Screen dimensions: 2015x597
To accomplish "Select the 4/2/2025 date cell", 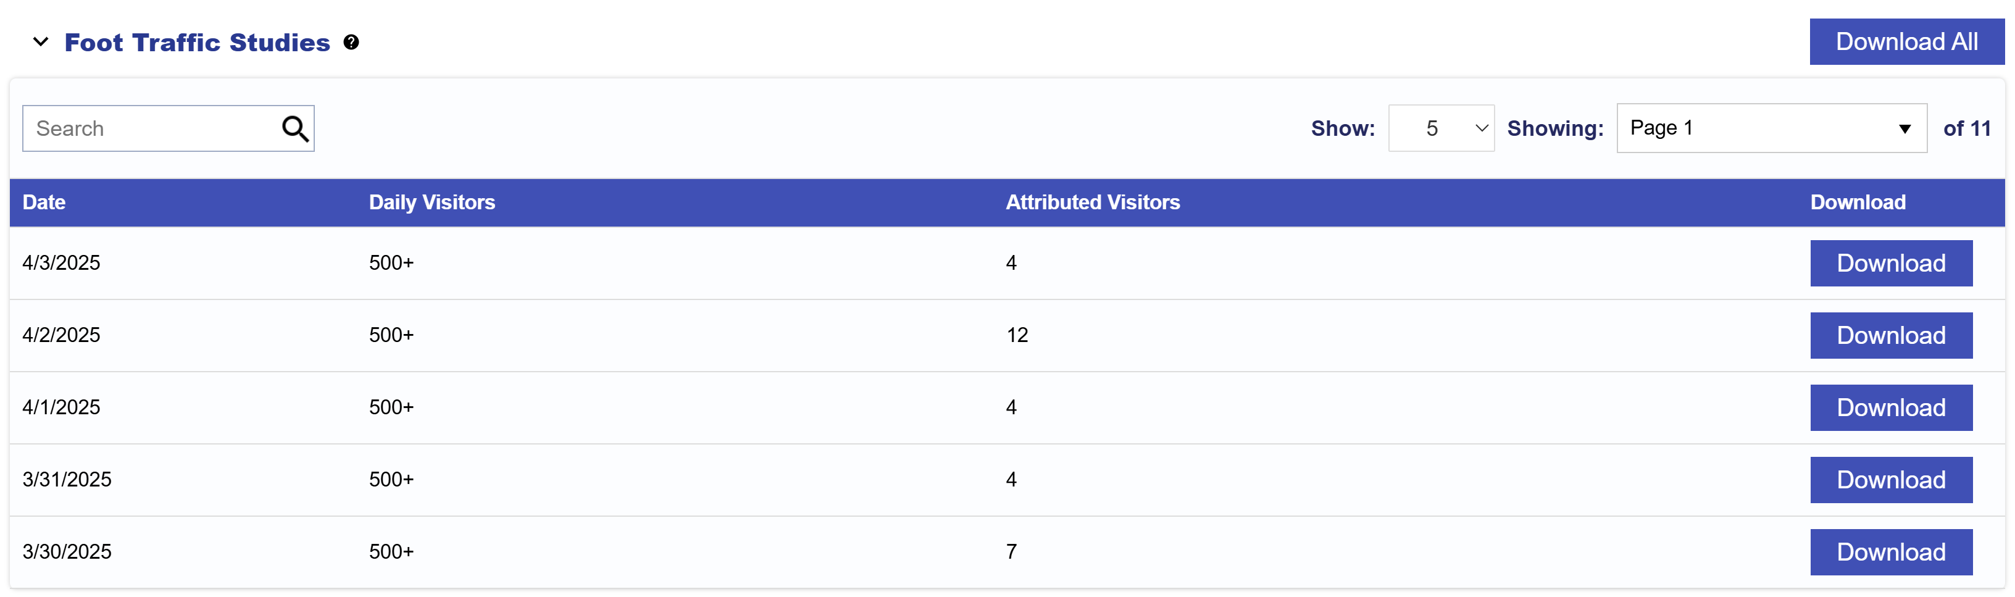I will (x=61, y=335).
